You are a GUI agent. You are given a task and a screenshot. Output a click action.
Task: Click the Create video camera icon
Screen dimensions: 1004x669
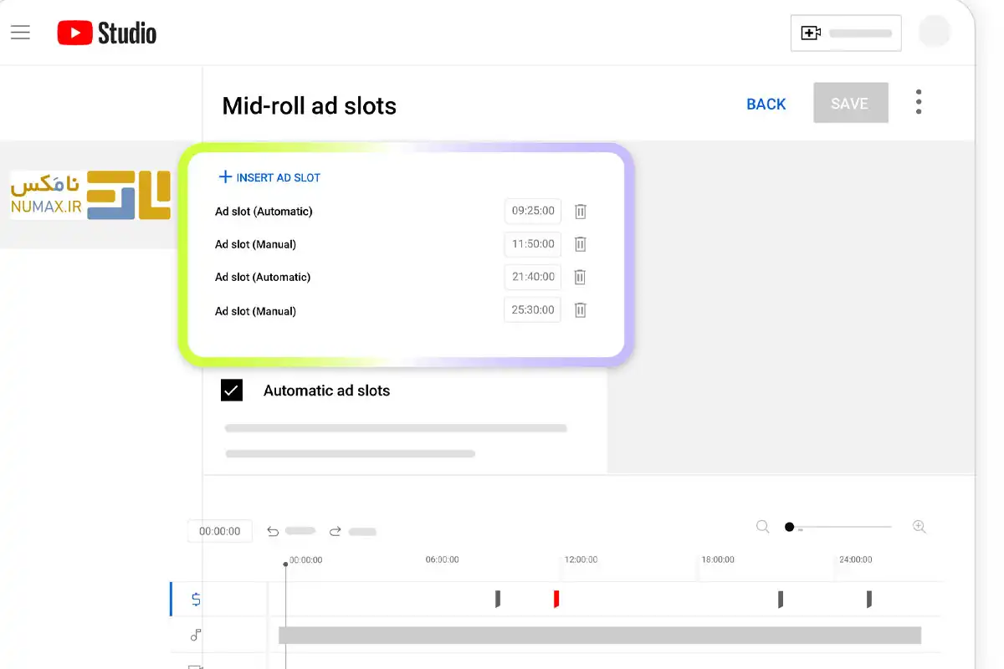click(x=811, y=33)
